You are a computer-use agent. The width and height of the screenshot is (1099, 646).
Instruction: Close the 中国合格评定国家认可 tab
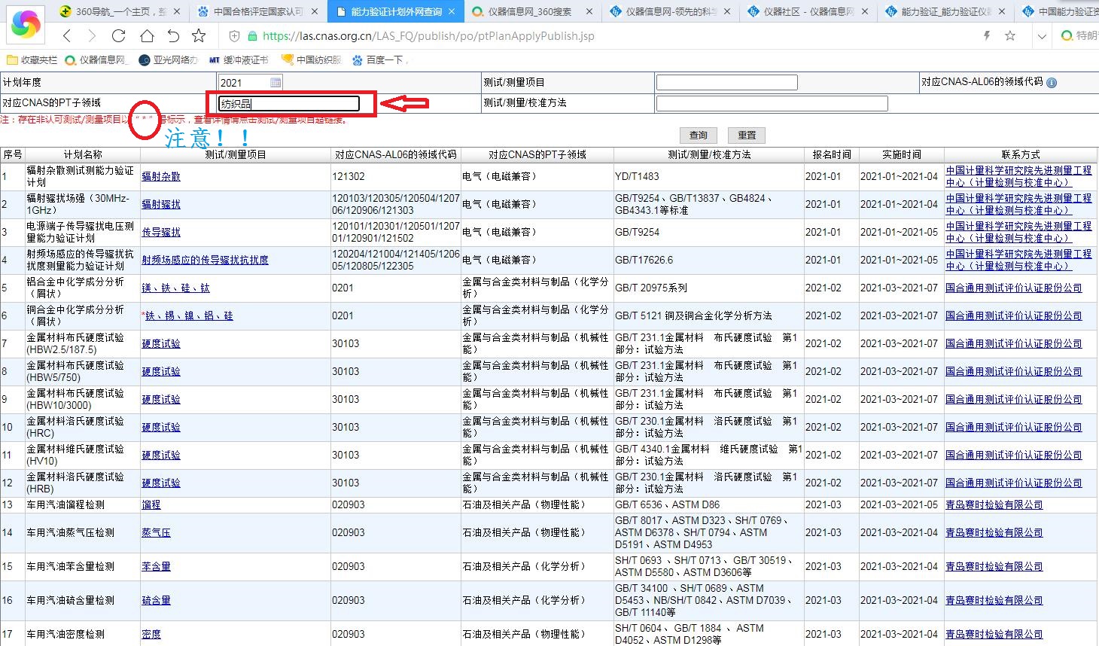(x=314, y=11)
